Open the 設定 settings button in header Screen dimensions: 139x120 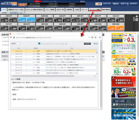point(99,4)
